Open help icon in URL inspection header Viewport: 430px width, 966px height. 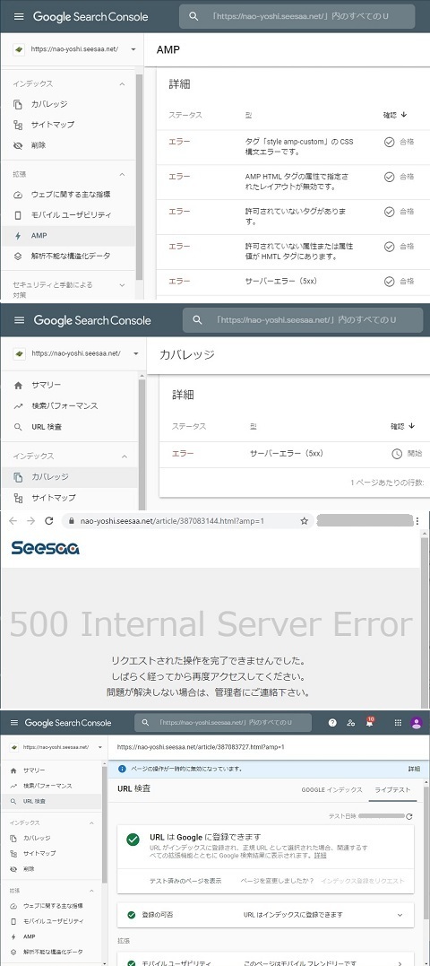coord(332,723)
